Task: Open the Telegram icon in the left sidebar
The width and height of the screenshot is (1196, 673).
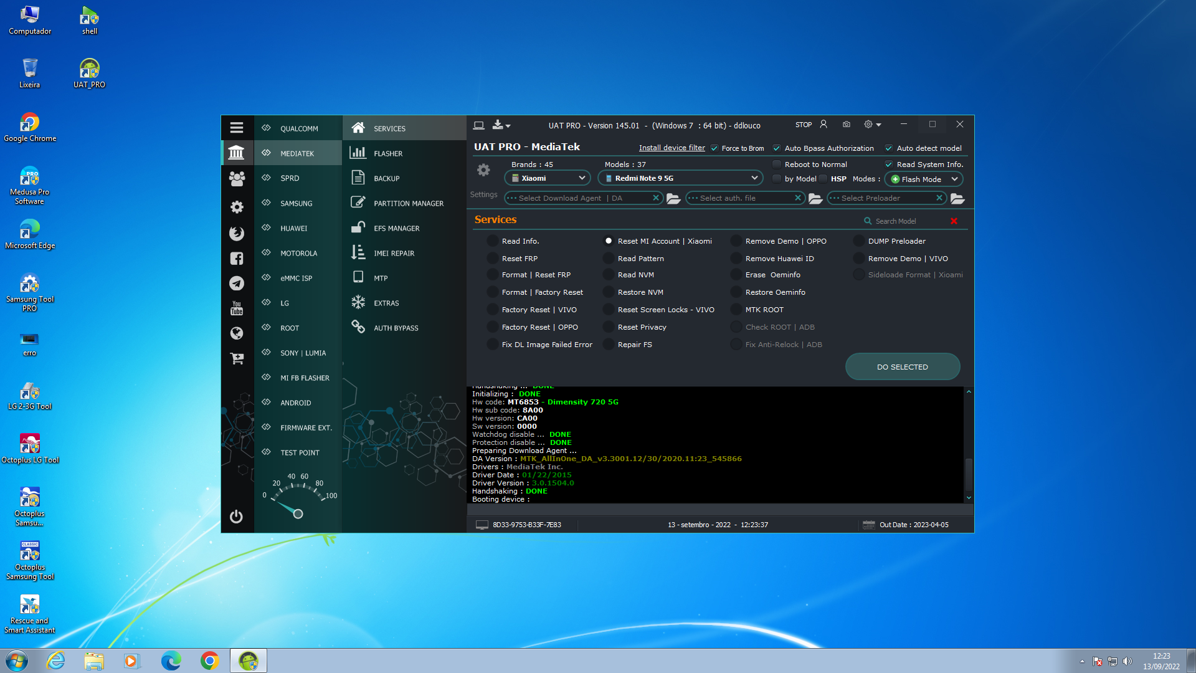Action: (236, 284)
